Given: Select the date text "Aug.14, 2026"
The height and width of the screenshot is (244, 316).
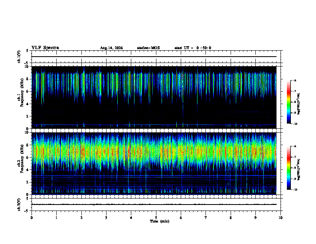Looking at the screenshot, I should click(x=111, y=48).
